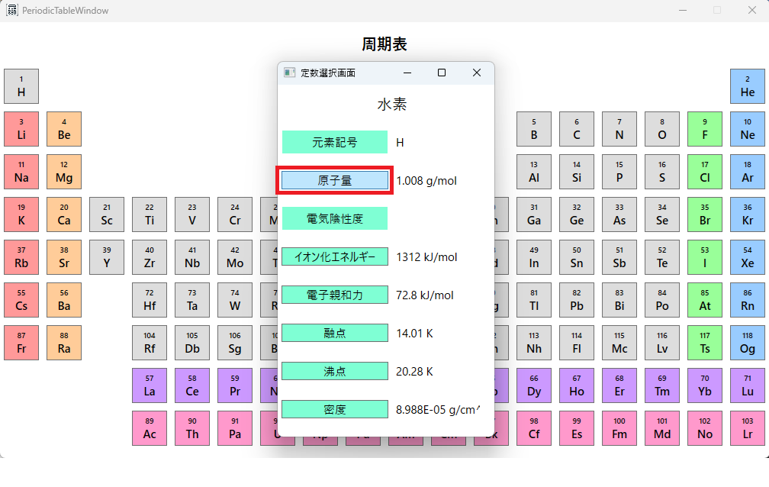The image size is (769, 487).
Task: Choose oxygen O element tile
Action: click(661, 129)
